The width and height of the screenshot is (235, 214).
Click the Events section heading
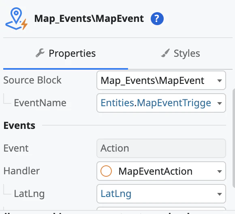19,126
